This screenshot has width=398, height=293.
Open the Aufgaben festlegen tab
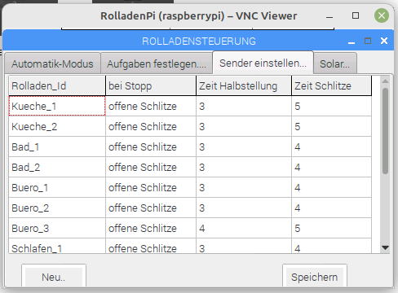(x=157, y=63)
